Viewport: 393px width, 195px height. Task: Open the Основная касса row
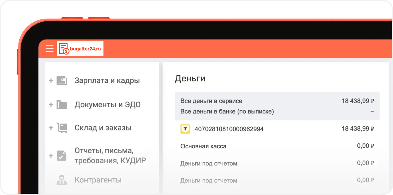[277, 146]
